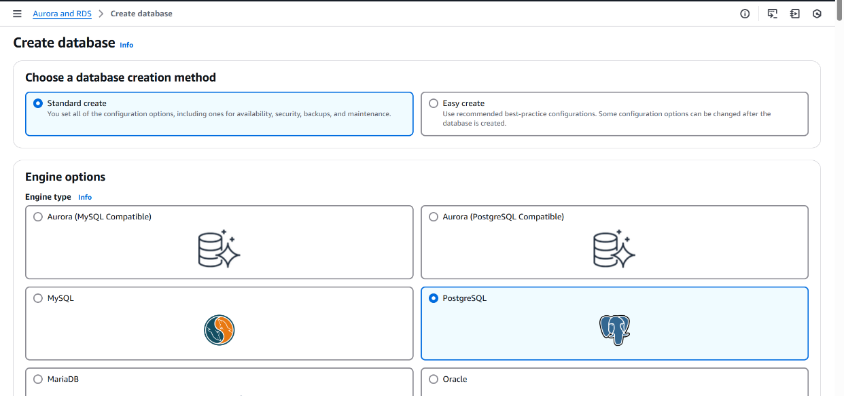
Task: Click the large Create database page heading
Action: click(65, 43)
